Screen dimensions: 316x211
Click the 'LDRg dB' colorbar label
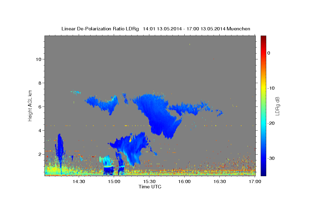[277, 106]
